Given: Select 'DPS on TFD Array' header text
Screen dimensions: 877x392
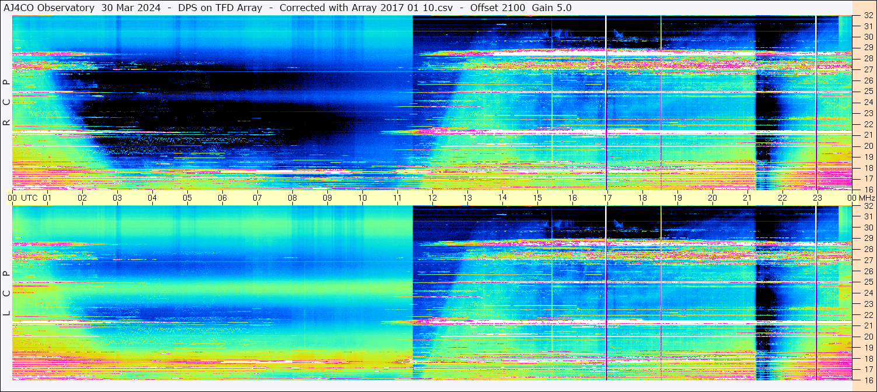Looking at the screenshot, I should (x=220, y=8).
